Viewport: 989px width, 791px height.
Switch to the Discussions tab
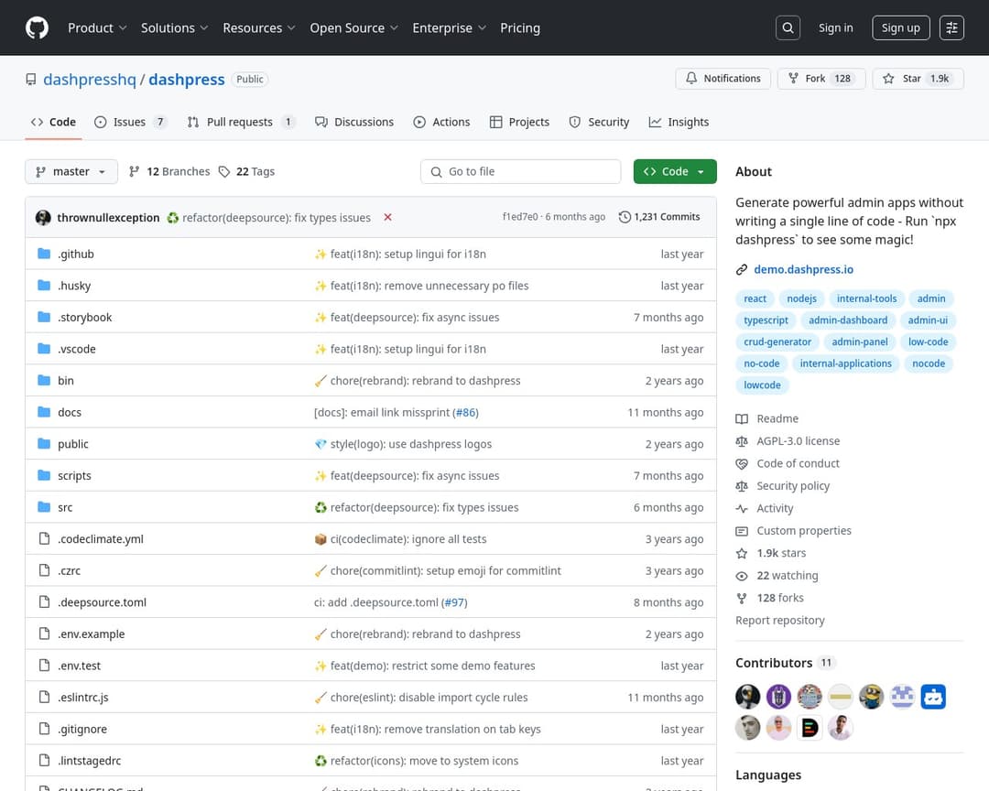[353, 122]
